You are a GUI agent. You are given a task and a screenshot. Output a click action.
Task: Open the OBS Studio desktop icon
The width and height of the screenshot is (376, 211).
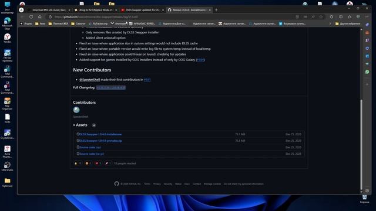click(x=7, y=166)
